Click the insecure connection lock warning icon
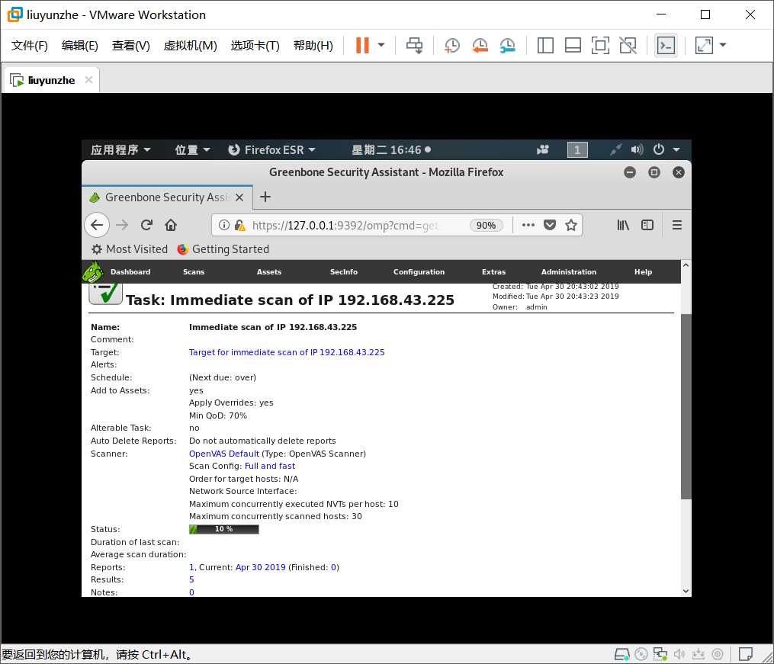774x664 pixels. pyautogui.click(x=240, y=226)
